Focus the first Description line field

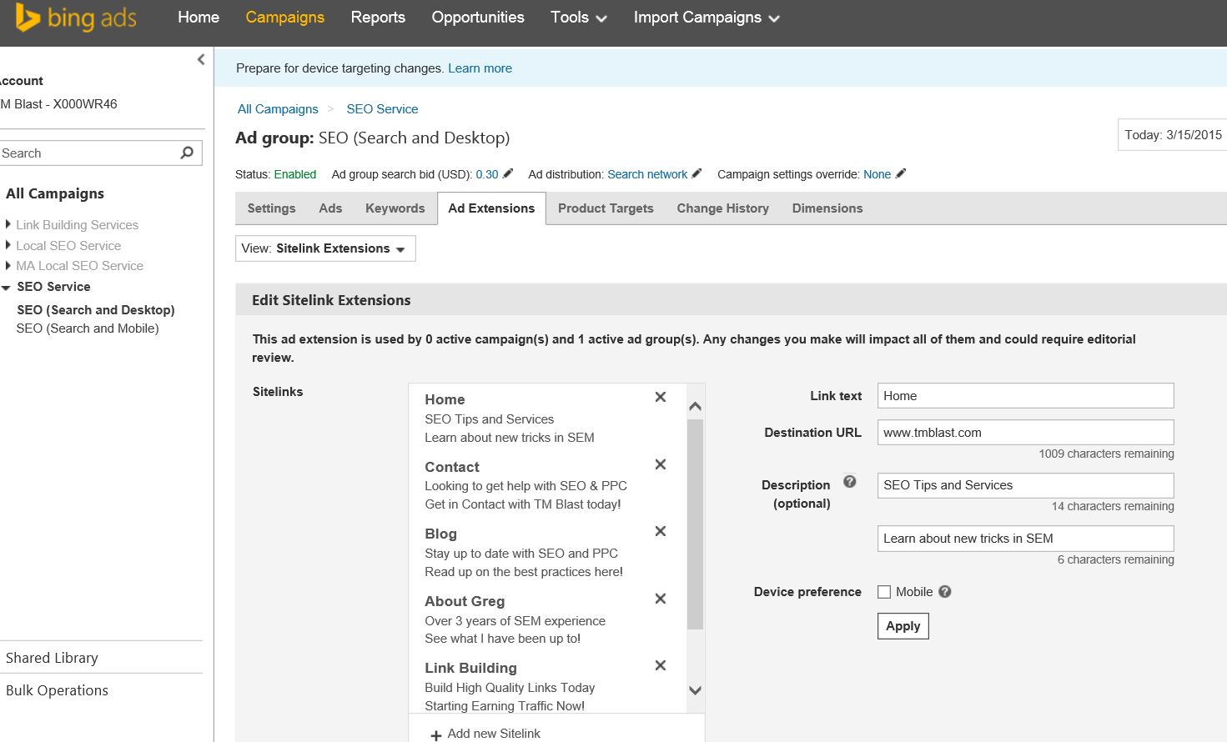(1025, 485)
